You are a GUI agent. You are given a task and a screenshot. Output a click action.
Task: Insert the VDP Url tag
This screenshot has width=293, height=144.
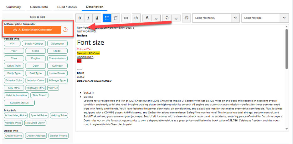pos(53,88)
